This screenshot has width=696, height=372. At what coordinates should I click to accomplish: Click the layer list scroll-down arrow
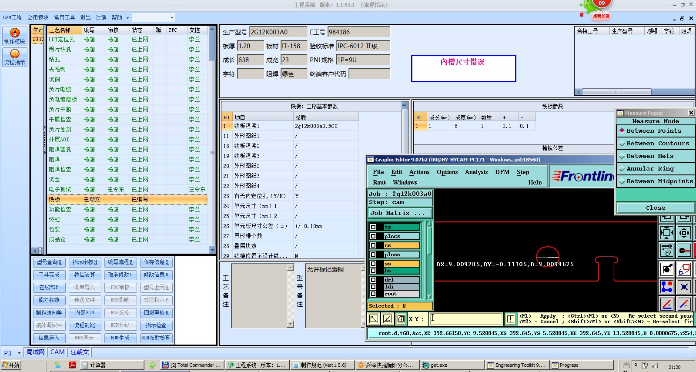[x=429, y=297]
